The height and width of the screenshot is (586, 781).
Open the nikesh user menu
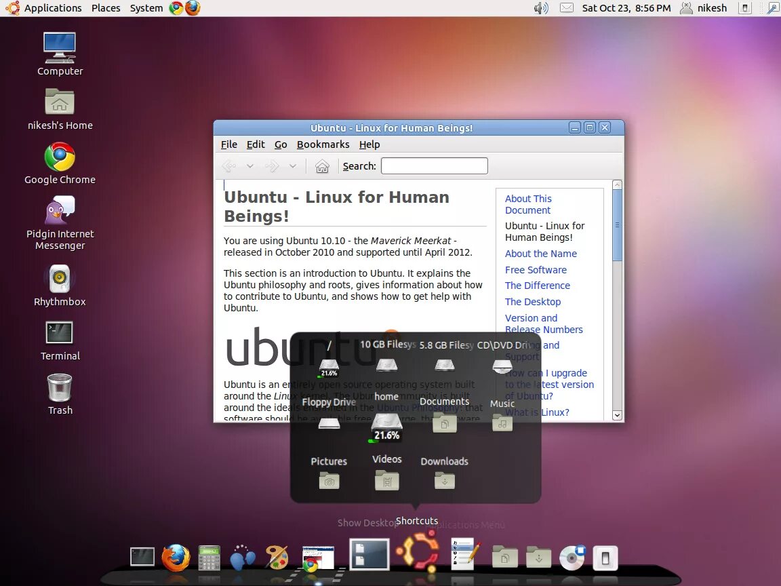(703, 8)
